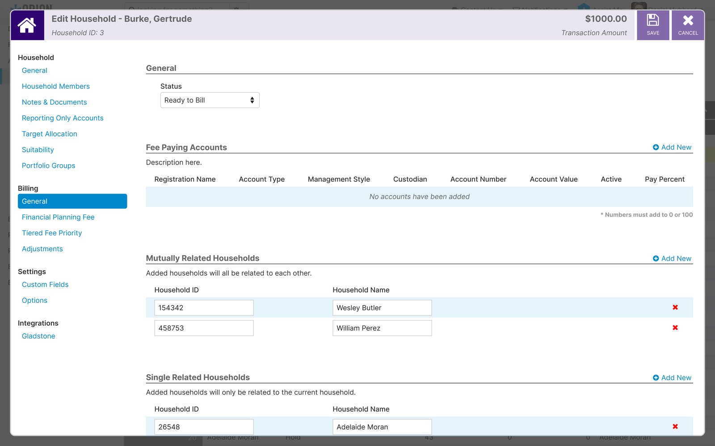Click Pay Percent column header

665,179
